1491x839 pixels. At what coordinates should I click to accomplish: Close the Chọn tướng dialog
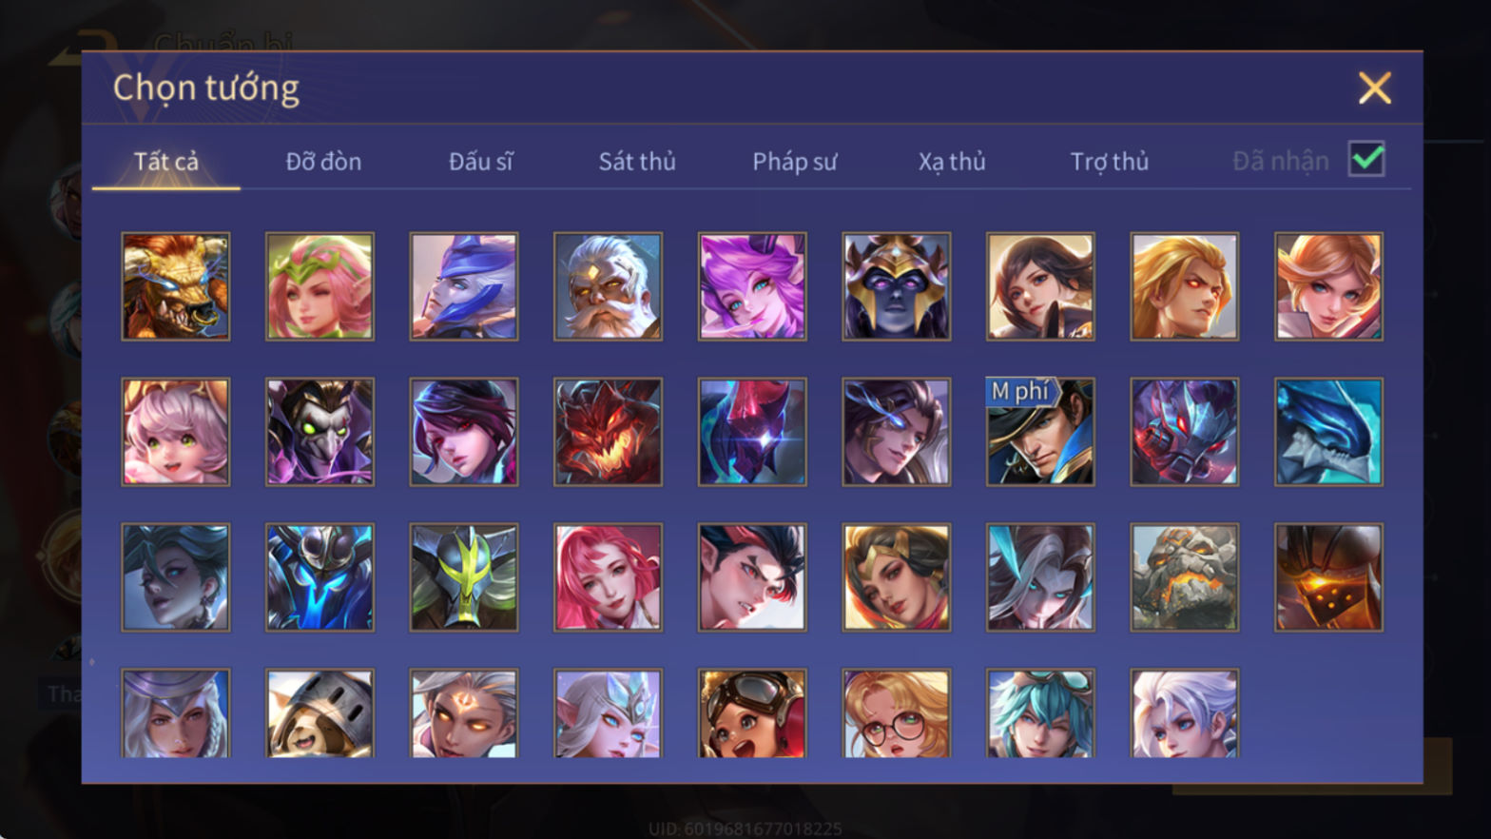pos(1375,88)
